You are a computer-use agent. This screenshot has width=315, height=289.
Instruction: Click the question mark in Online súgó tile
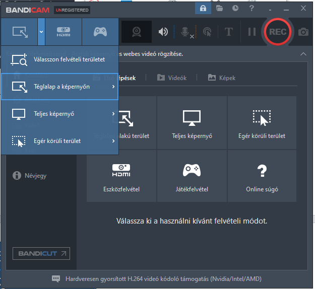262,171
